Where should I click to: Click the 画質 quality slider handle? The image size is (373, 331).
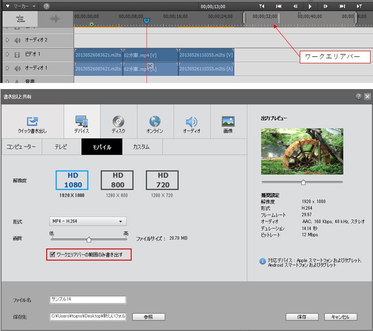(x=89, y=240)
